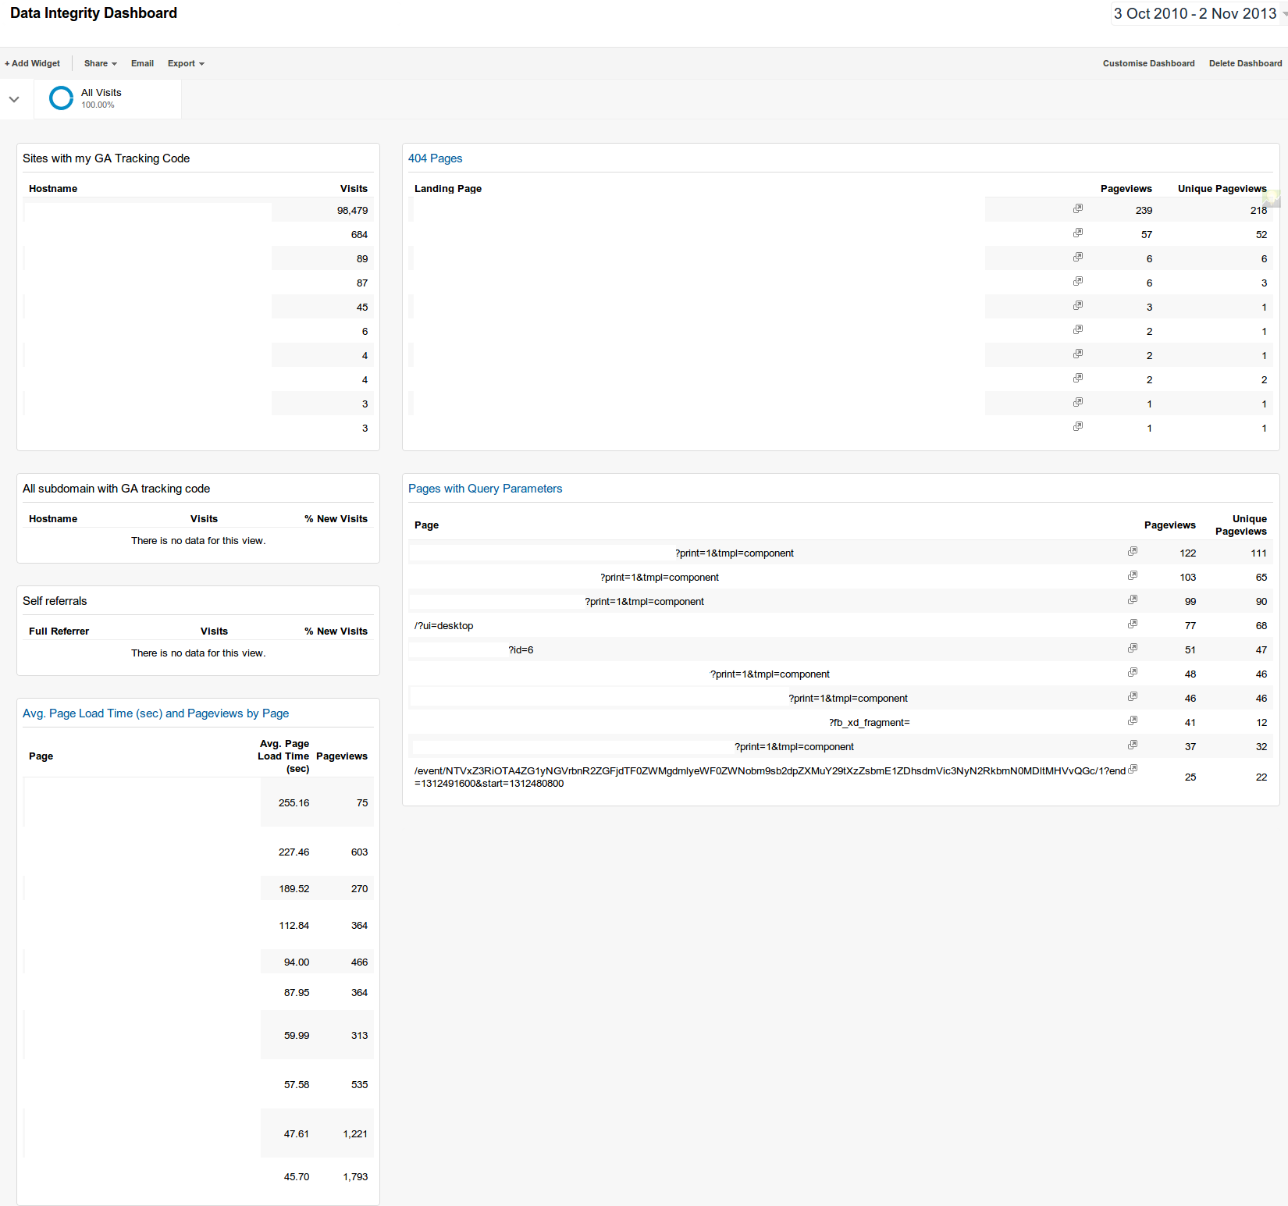Click external link icon beside 122 pageviews row

point(1132,551)
